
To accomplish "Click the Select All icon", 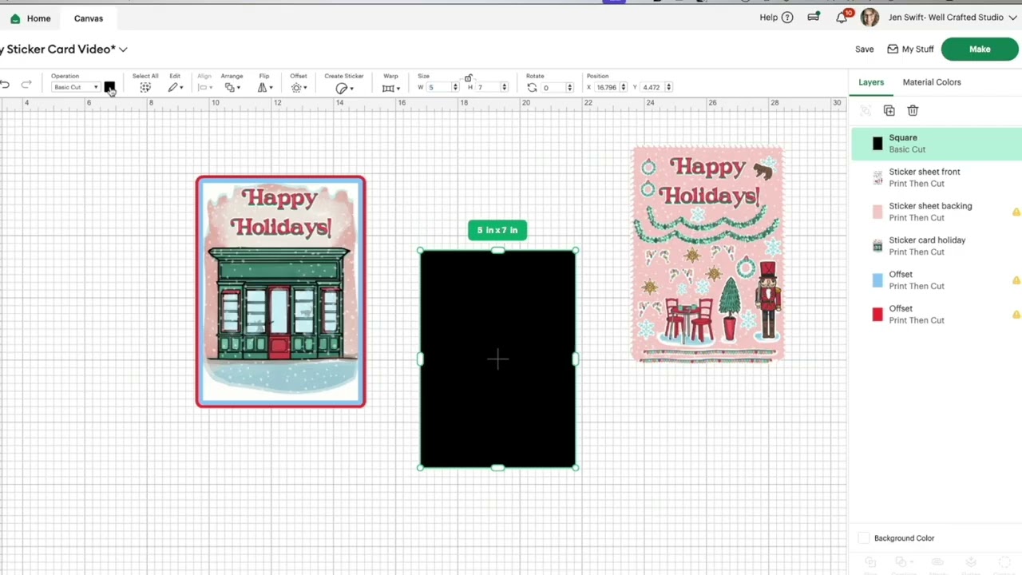I will (x=145, y=87).
